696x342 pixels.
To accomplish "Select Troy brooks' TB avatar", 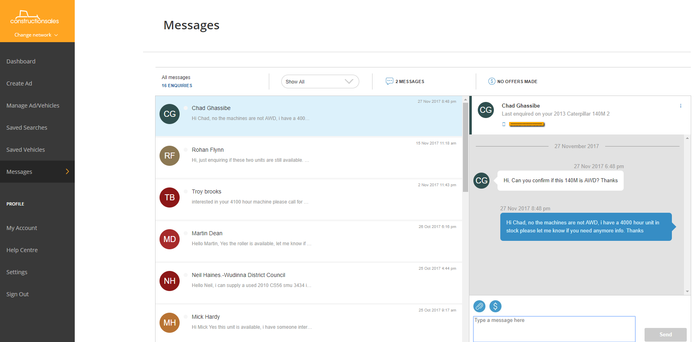I will (170, 197).
